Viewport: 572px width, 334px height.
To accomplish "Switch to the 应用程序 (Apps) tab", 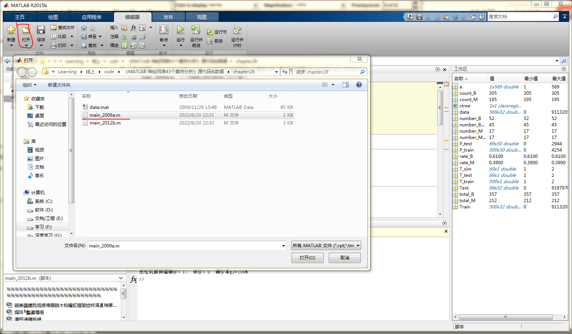I will [x=92, y=17].
